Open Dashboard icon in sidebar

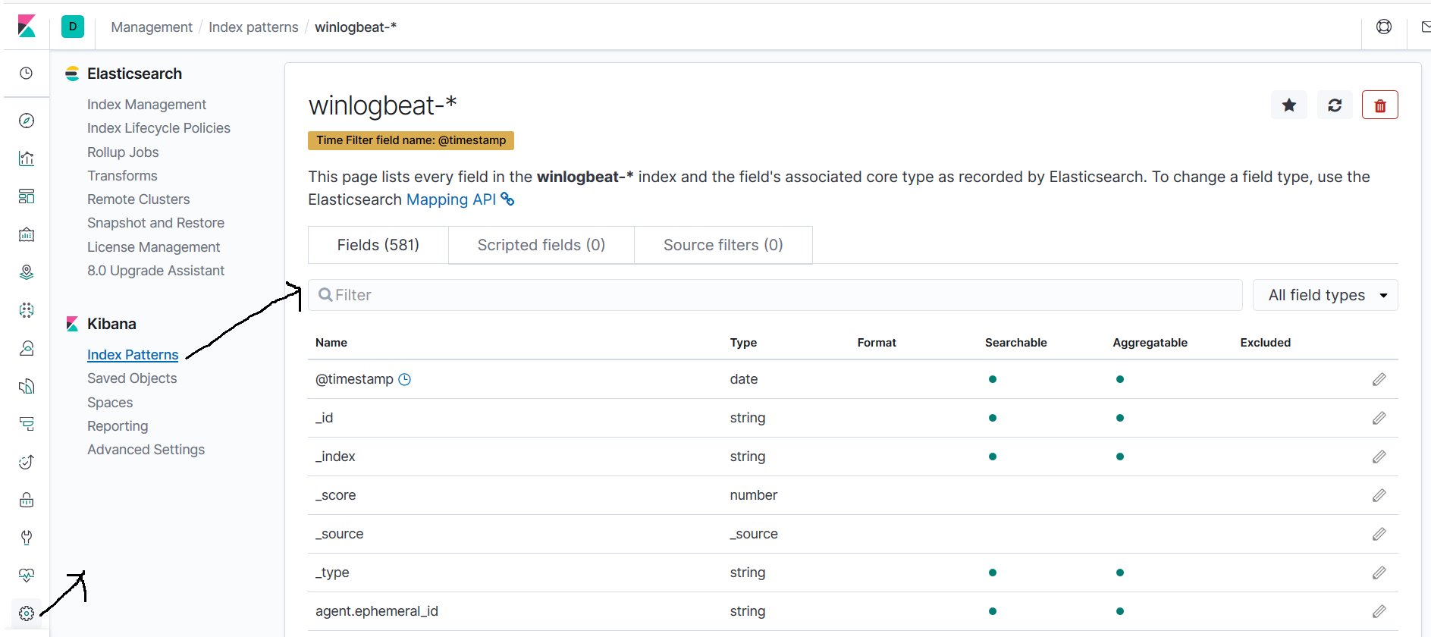[x=27, y=196]
